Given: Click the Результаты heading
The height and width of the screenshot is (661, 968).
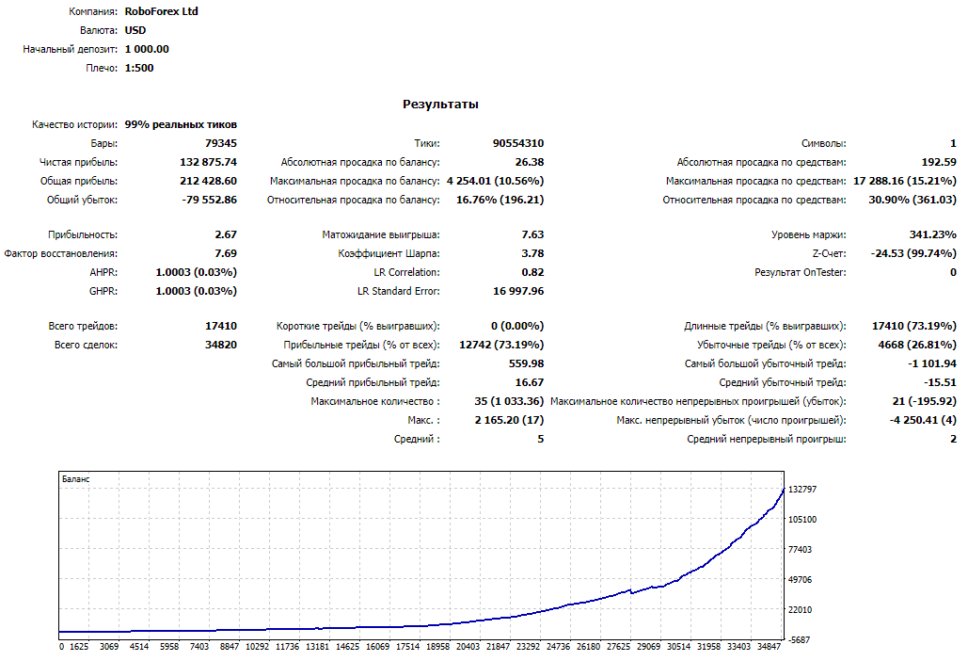Looking at the screenshot, I should pyautogui.click(x=440, y=105).
